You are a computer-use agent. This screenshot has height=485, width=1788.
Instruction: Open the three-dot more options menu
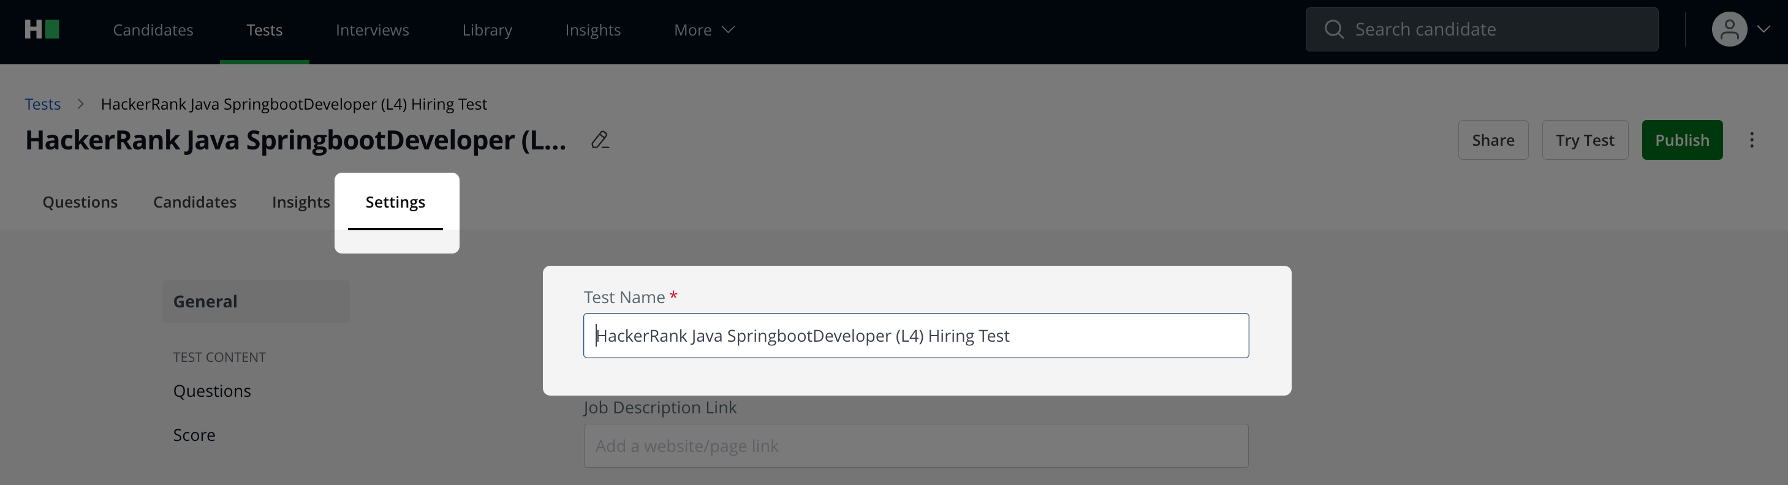(1751, 140)
